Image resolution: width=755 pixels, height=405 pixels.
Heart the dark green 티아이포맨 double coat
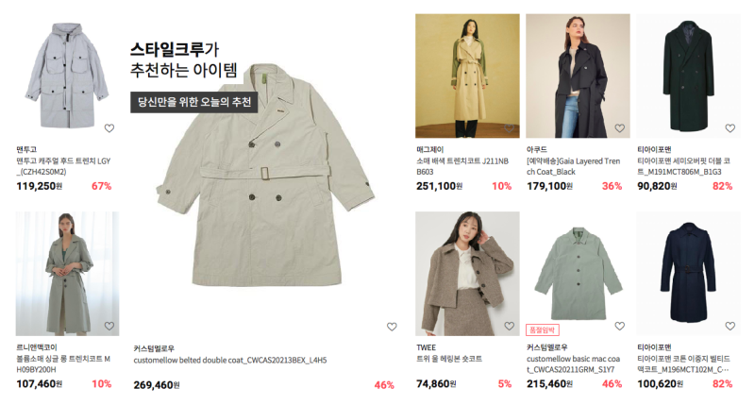tap(730, 128)
